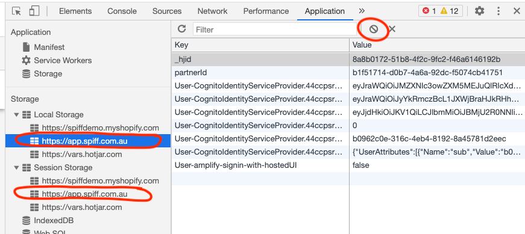Click the red error count badge

click(x=429, y=11)
